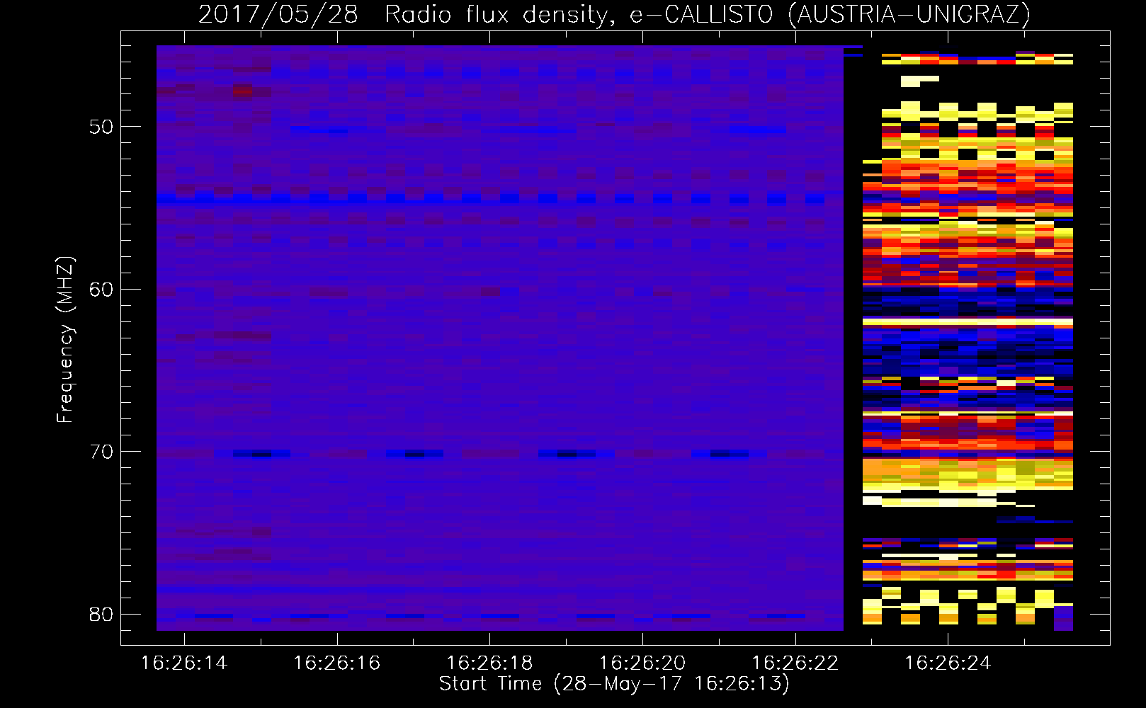Click the 16:26:14 time tick label
The image size is (1146, 708).
click(184, 663)
